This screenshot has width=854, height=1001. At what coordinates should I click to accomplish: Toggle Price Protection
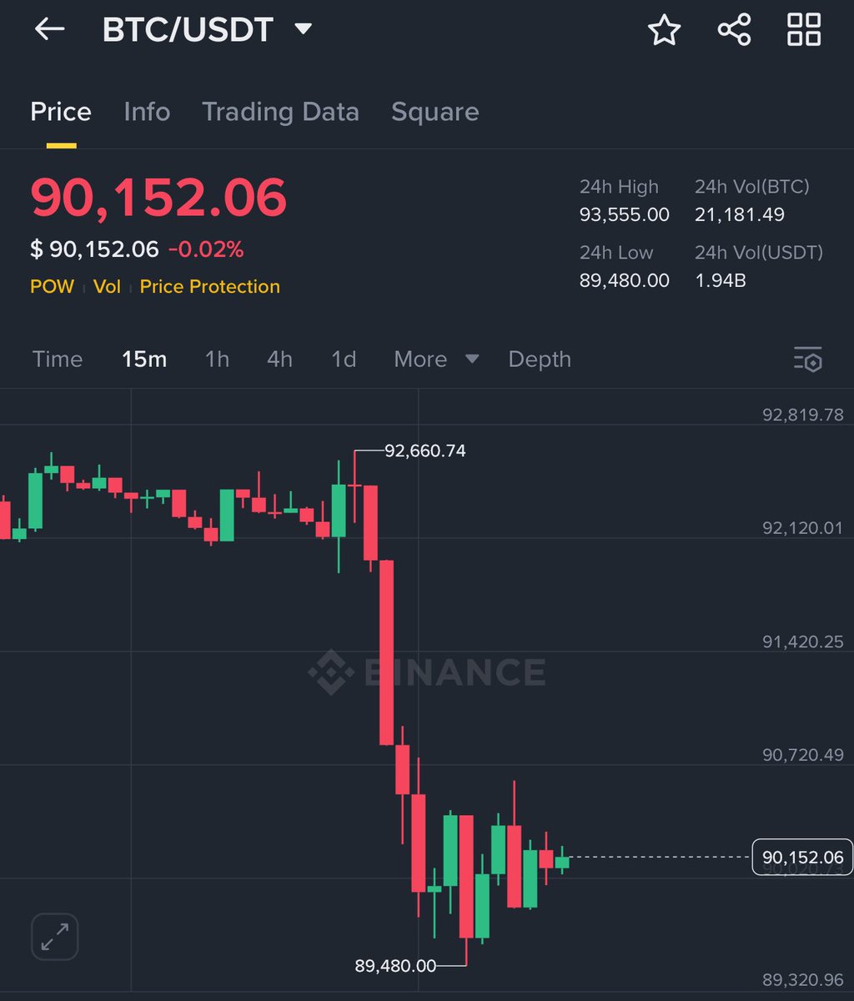tap(208, 286)
